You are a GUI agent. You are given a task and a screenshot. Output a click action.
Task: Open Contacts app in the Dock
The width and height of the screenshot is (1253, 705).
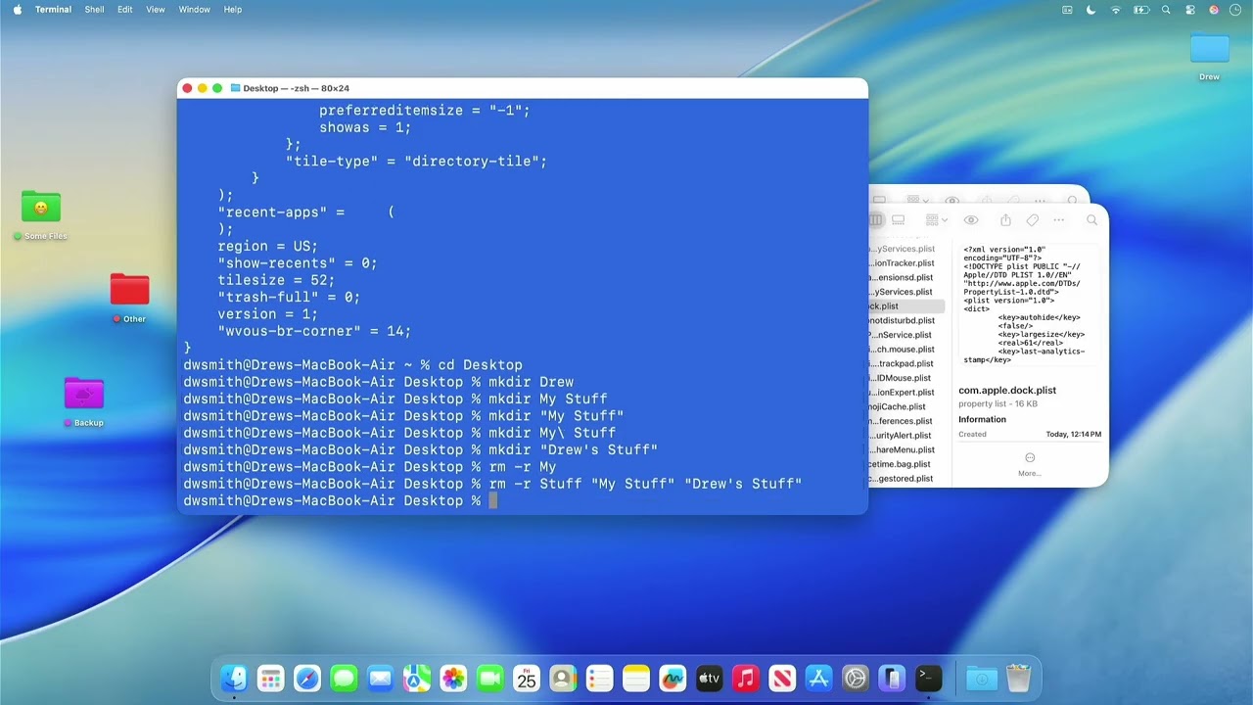563,678
